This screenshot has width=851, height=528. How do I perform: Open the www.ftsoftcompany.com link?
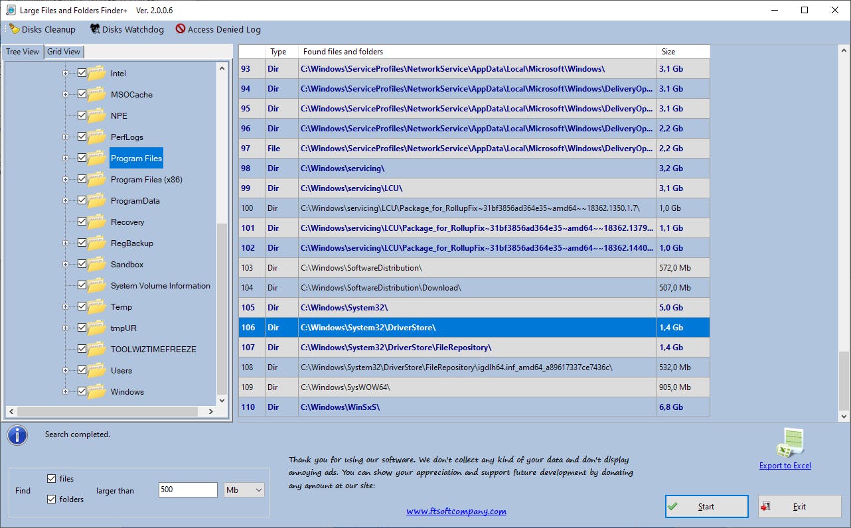tap(456, 511)
